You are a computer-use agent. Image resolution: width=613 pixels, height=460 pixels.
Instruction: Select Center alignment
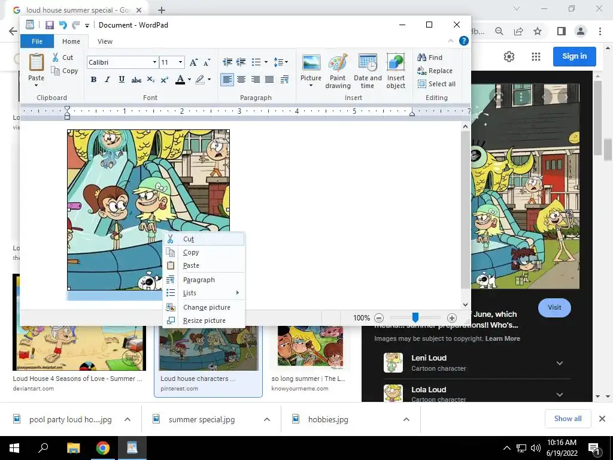click(x=241, y=80)
